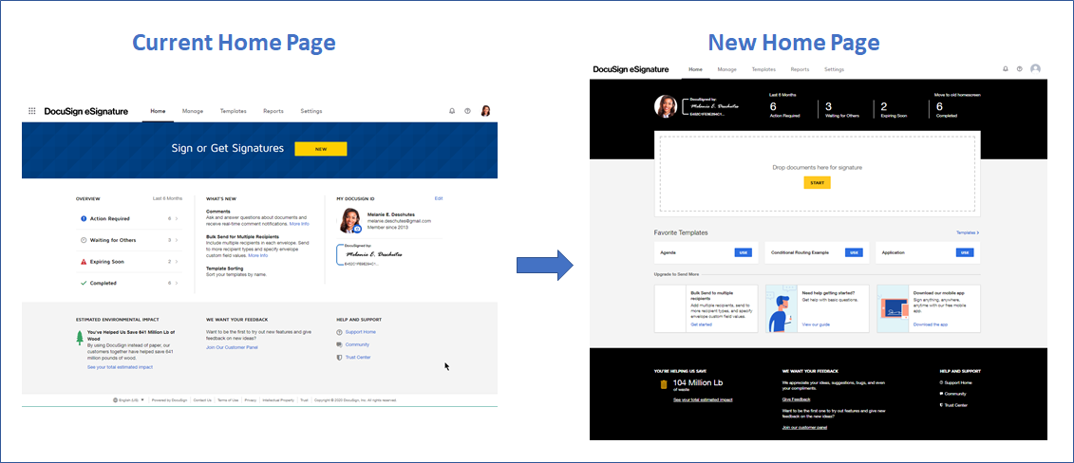This screenshot has width=1074, height=463.
Task: Click the red Expiring Soon warning icon
Action: pos(84,261)
